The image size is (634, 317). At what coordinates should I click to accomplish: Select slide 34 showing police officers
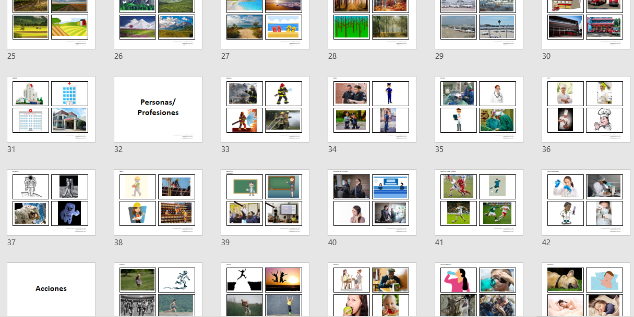(x=372, y=109)
